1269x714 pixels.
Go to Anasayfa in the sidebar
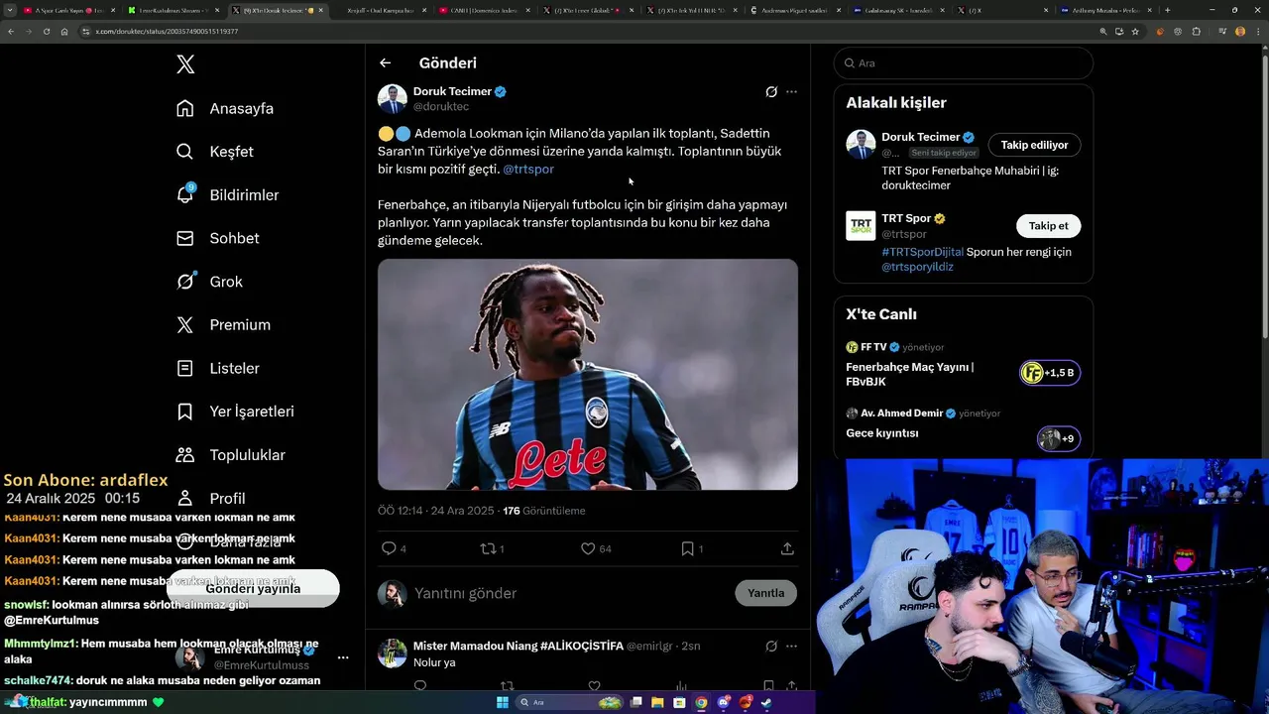coord(225,108)
